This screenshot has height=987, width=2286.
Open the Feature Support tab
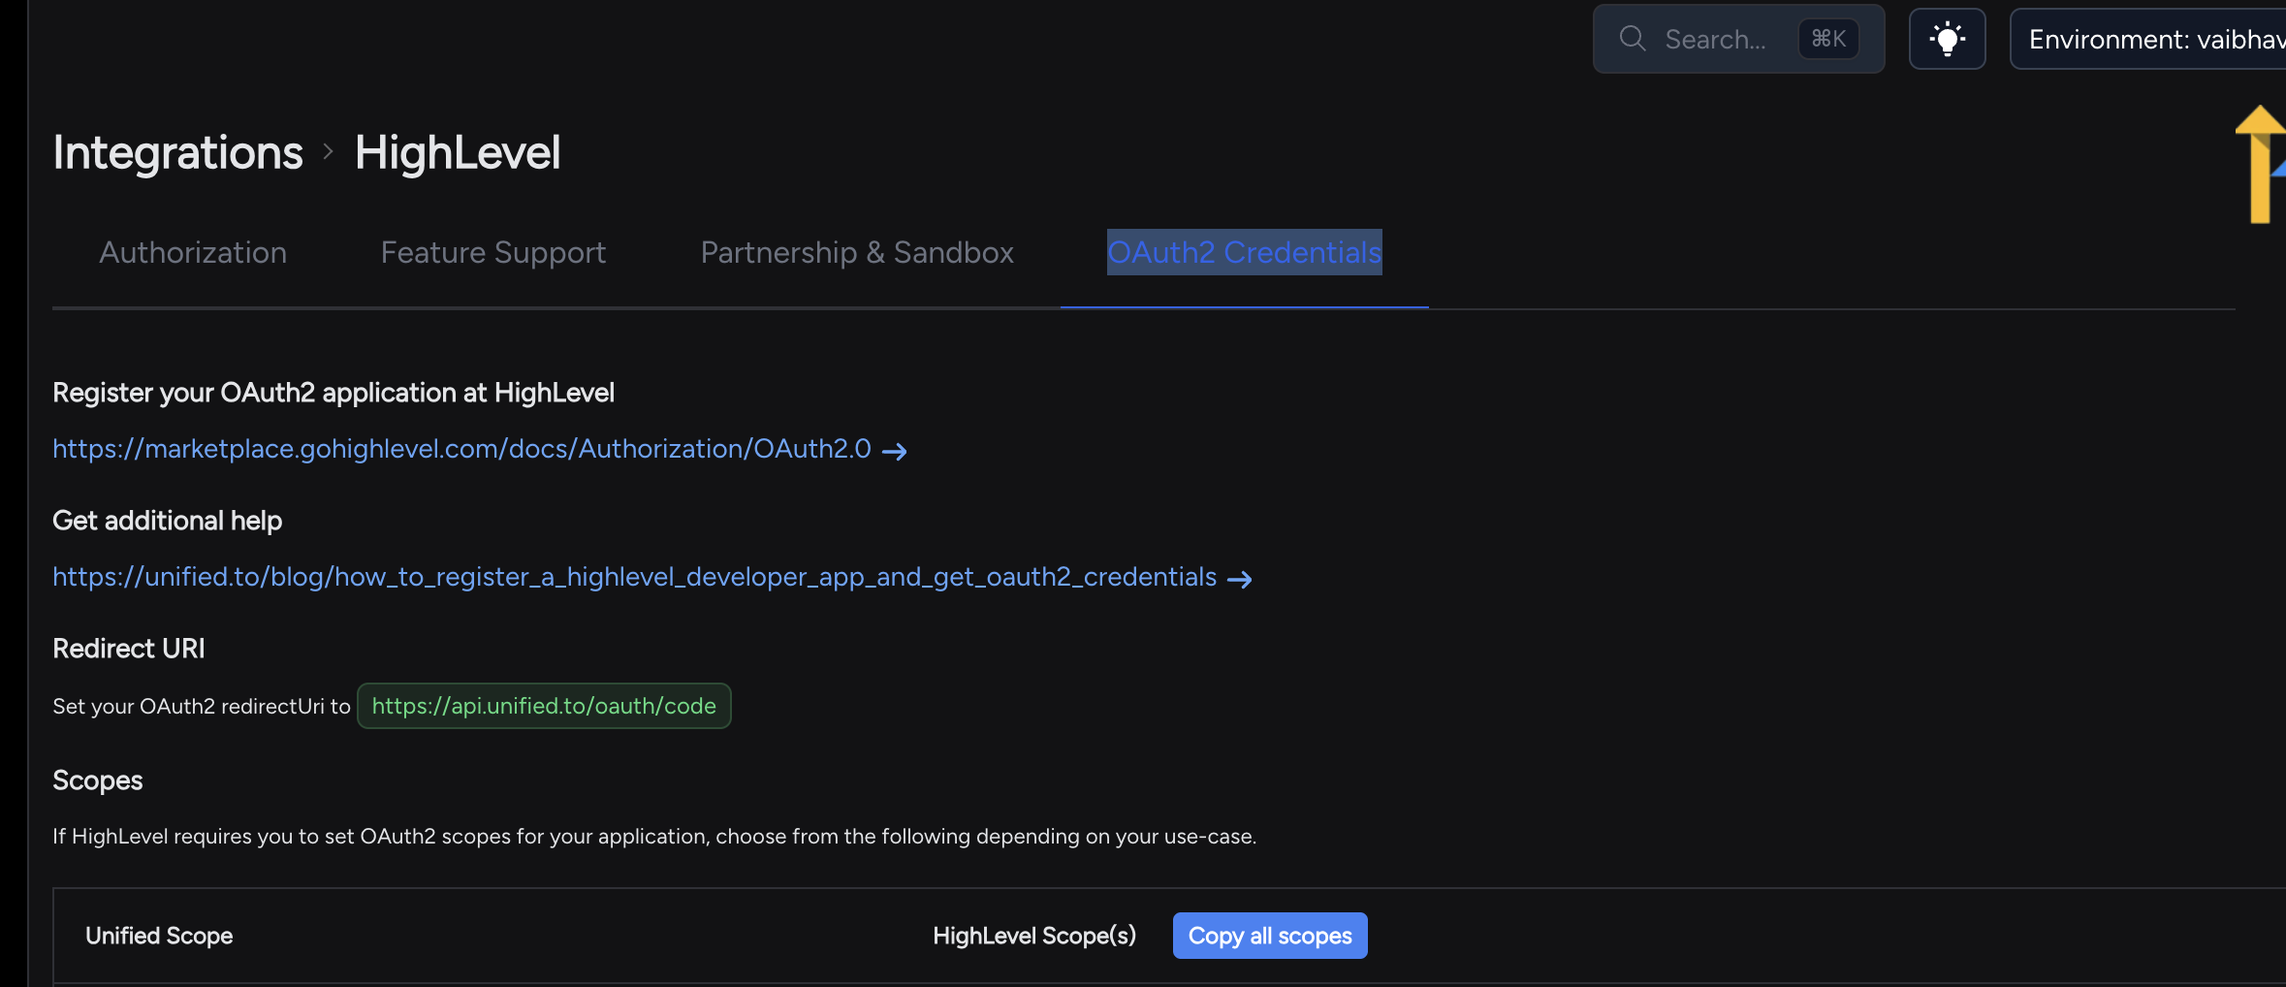(492, 252)
